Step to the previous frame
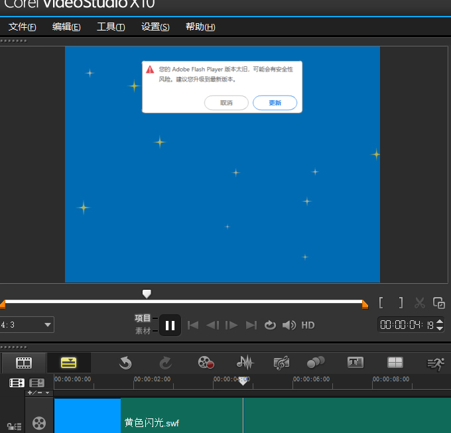This screenshot has width=451, height=433. tap(213, 325)
